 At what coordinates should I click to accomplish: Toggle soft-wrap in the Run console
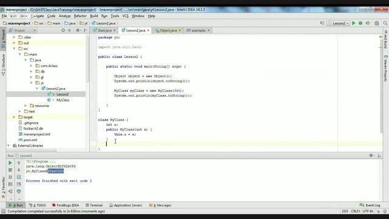coord(19,177)
